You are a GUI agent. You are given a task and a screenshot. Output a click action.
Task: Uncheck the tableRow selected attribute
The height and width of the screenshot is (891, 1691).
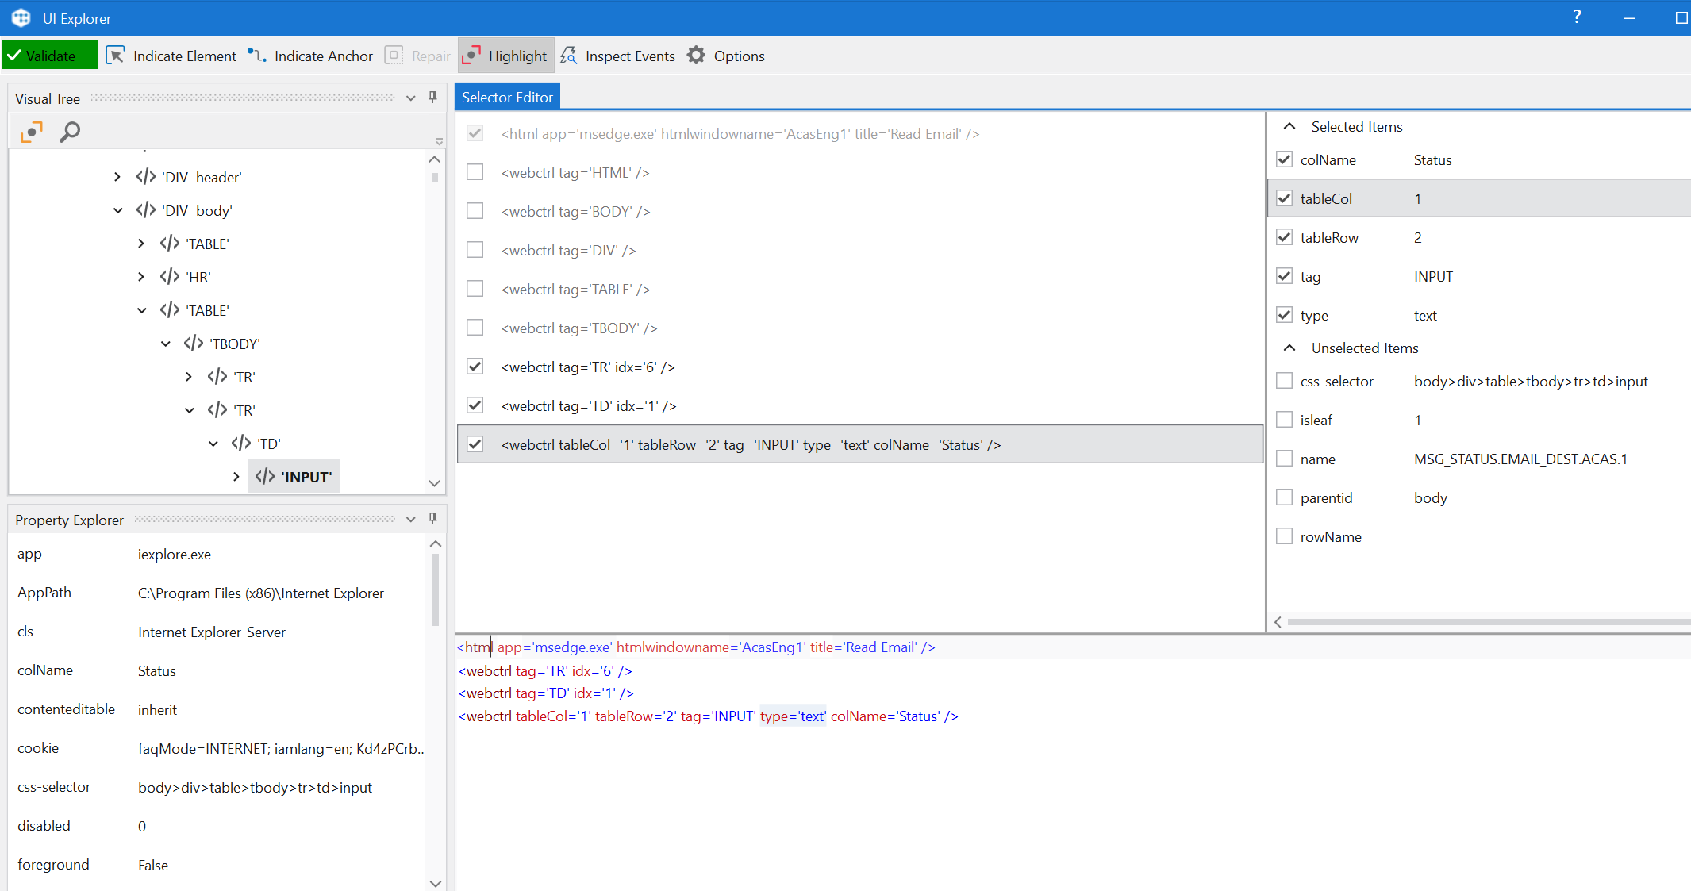[1284, 237]
